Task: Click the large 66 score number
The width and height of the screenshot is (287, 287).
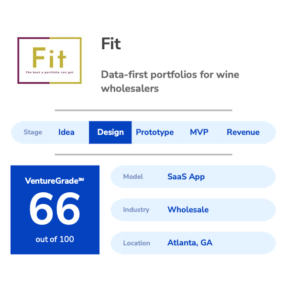Action: click(55, 210)
